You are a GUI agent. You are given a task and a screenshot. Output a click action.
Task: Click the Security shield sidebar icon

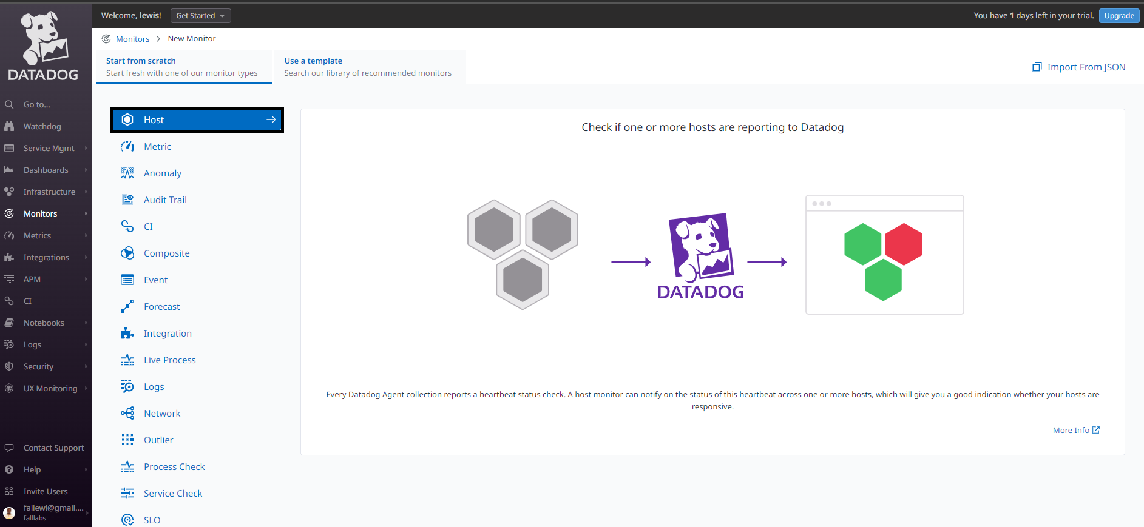point(9,366)
